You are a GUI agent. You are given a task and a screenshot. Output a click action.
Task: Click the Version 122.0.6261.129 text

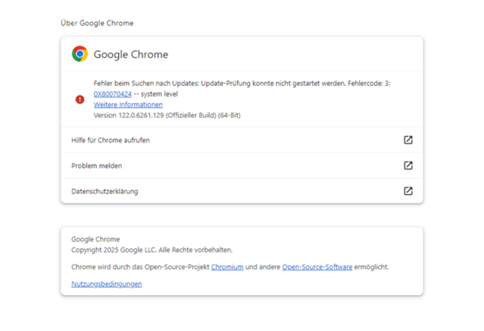click(167, 116)
